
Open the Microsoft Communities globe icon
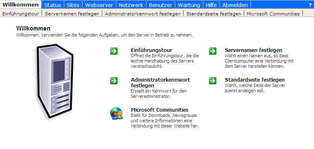point(116,114)
